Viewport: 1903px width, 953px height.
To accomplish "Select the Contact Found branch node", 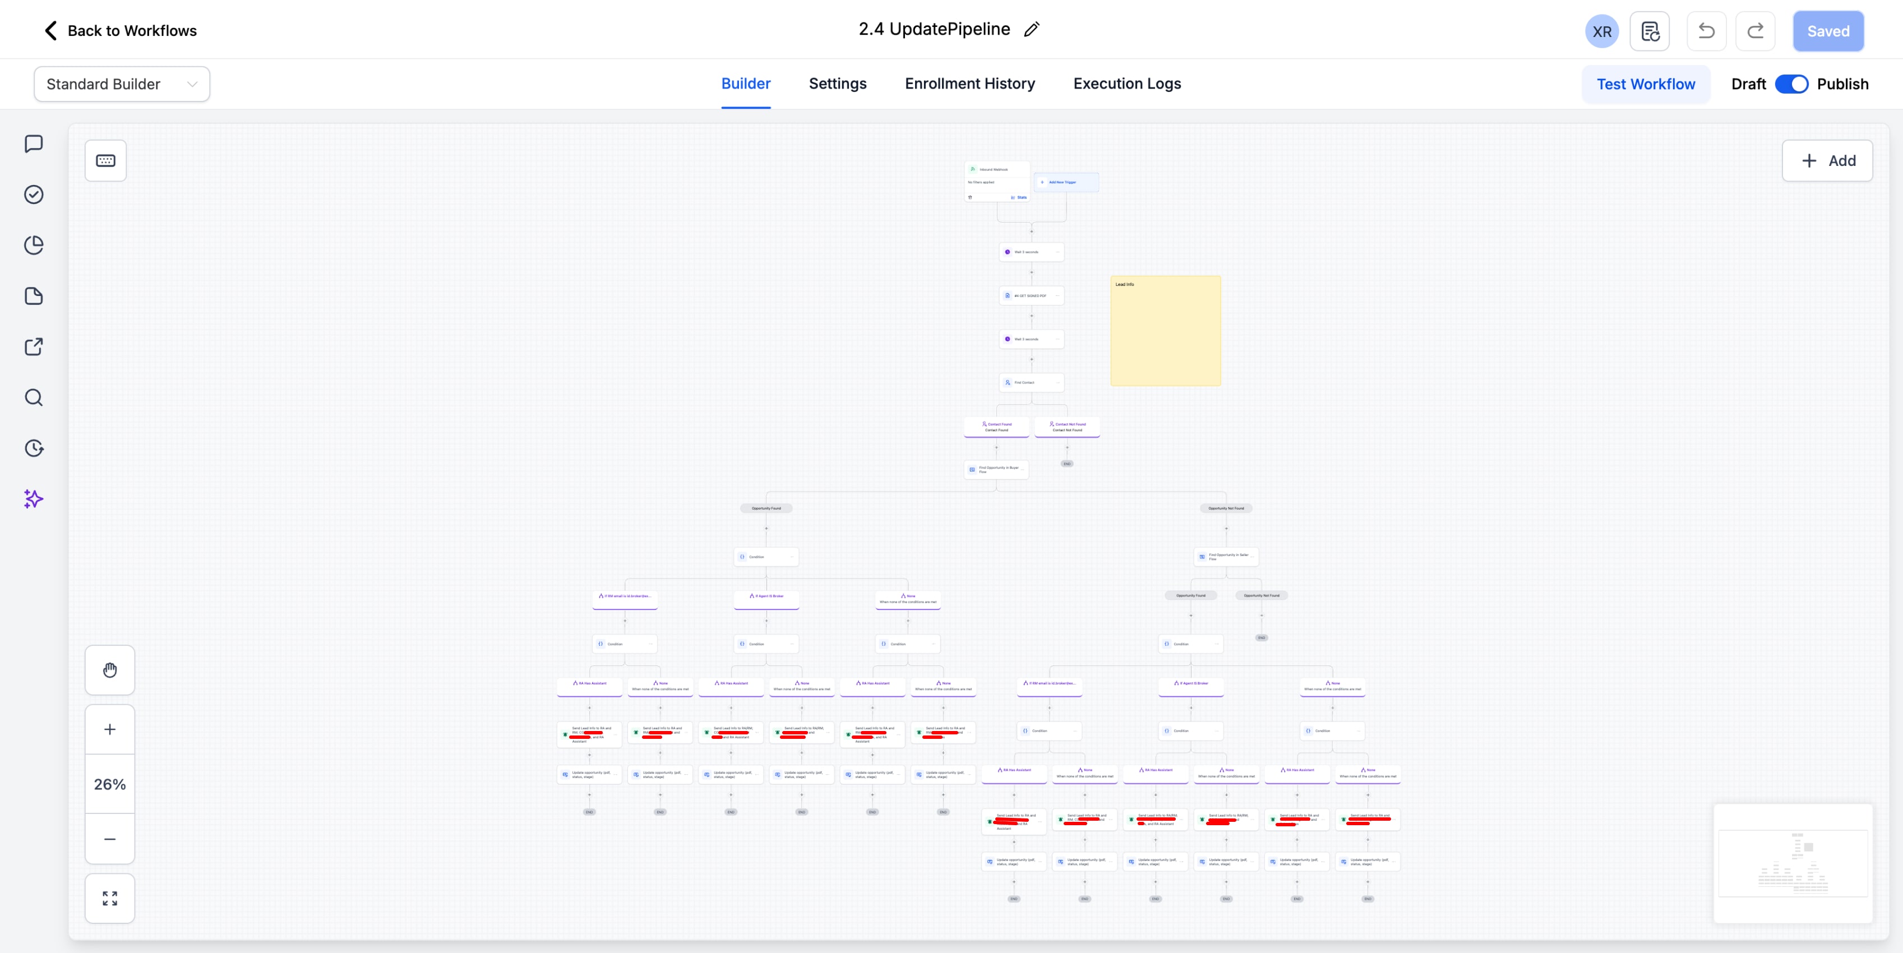I will point(996,427).
